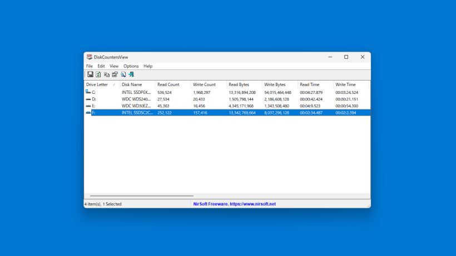
Task: Open the Help menu
Action: pyautogui.click(x=148, y=66)
